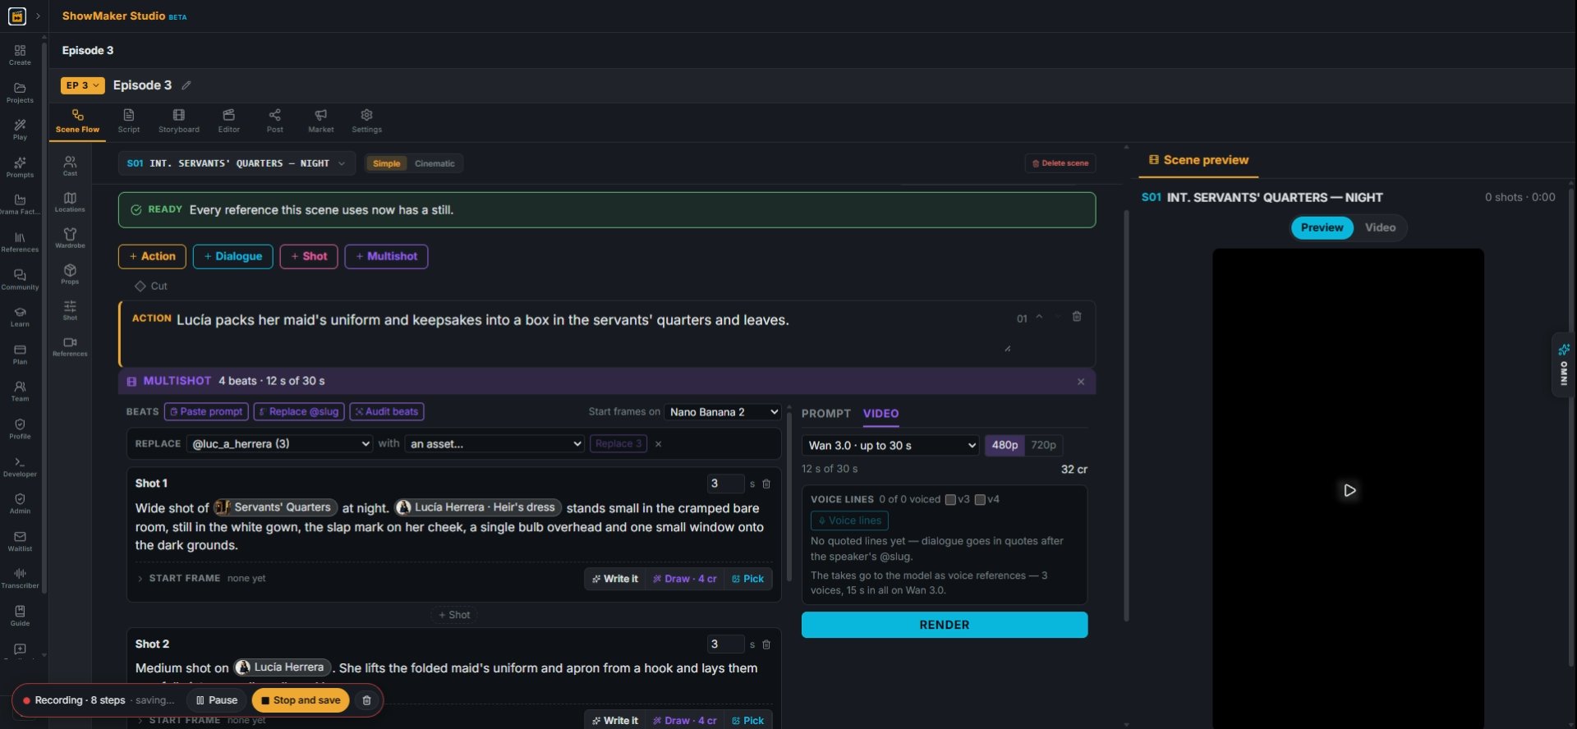The width and height of the screenshot is (1577, 729).
Task: Open the @luc_a_herrera replace dropdown
Action: (x=279, y=444)
